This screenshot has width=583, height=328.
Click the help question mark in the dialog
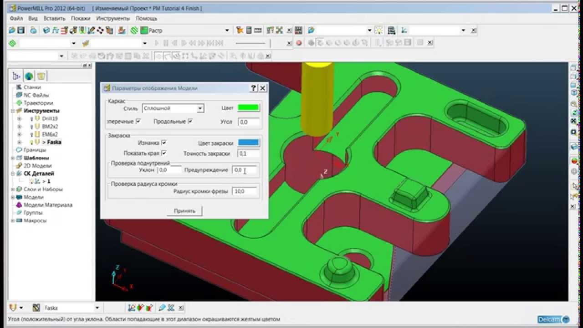point(254,88)
